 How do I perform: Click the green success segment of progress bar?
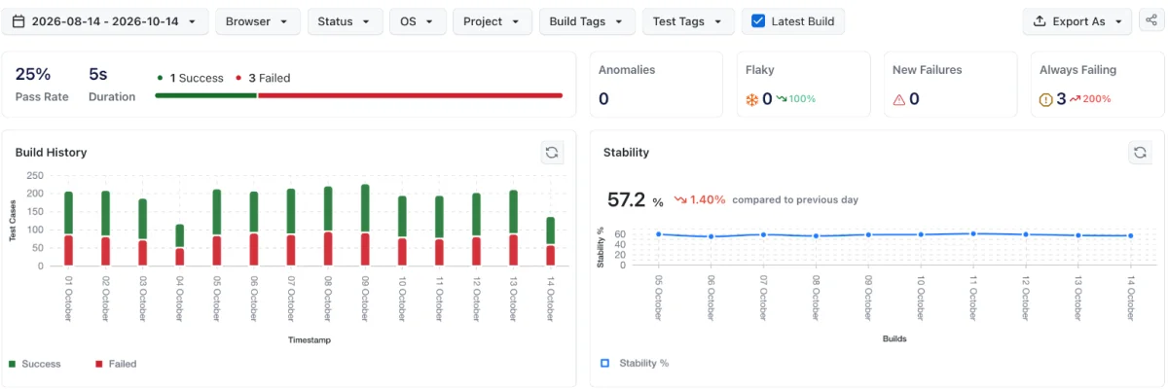click(205, 95)
